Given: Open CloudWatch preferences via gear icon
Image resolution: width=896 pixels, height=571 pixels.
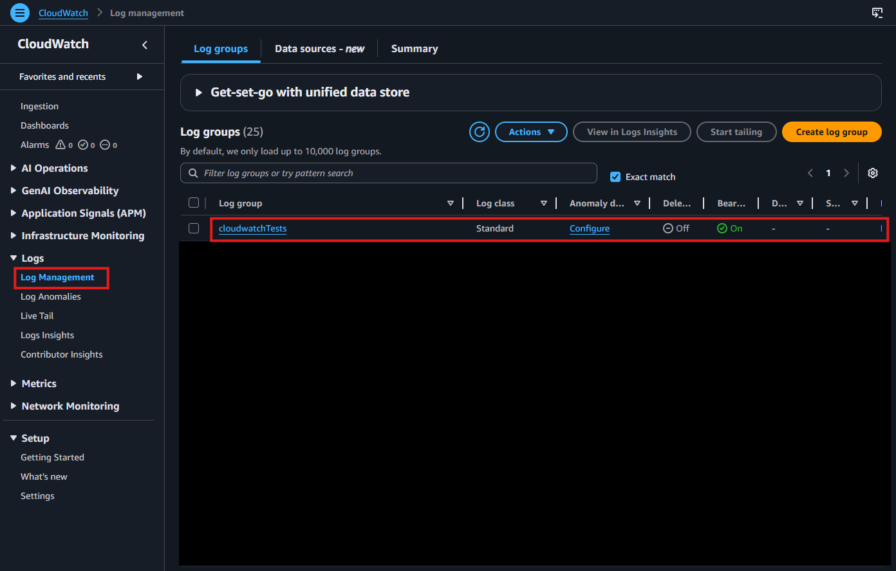Looking at the screenshot, I should pyautogui.click(x=873, y=173).
